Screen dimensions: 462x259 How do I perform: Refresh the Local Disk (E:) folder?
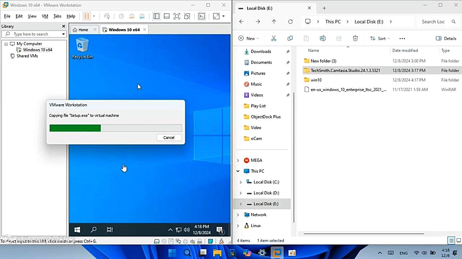point(290,22)
